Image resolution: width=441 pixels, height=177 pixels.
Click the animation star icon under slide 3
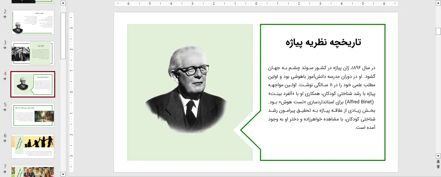tap(5, 48)
